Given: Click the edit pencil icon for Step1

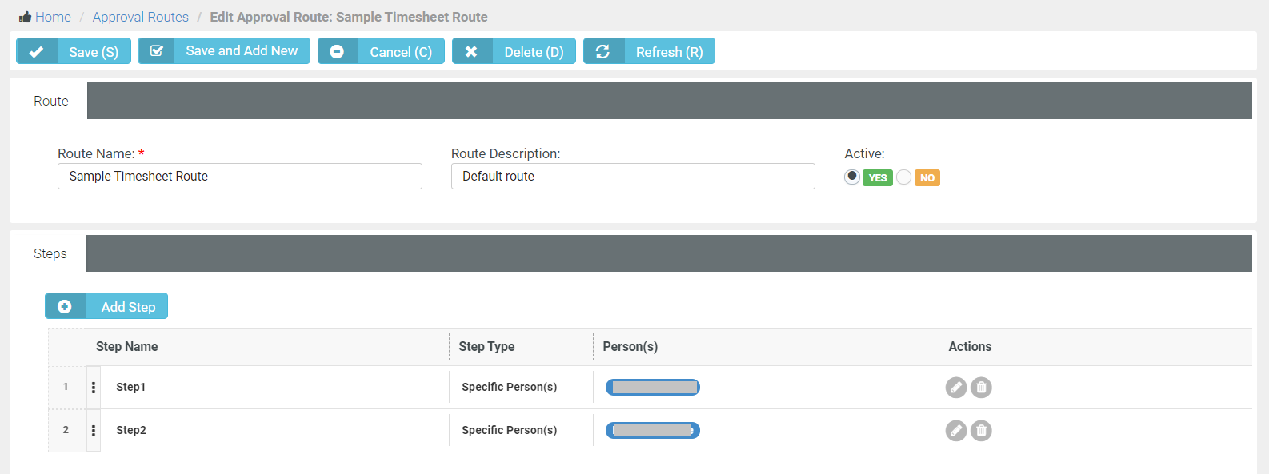Looking at the screenshot, I should coord(956,388).
